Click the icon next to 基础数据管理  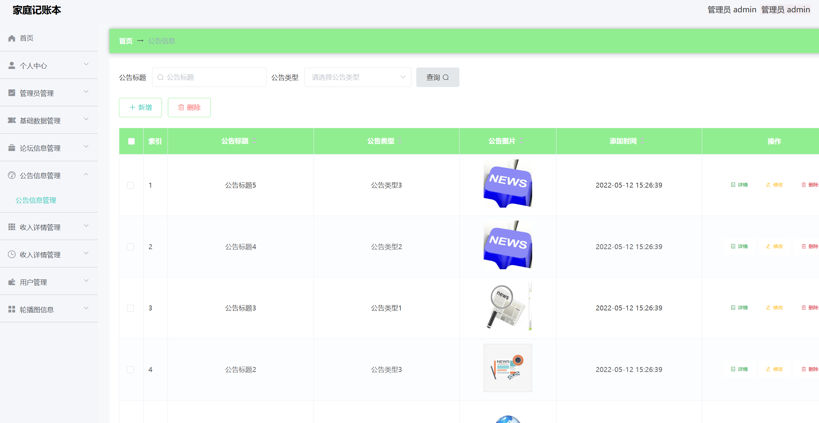coord(11,120)
